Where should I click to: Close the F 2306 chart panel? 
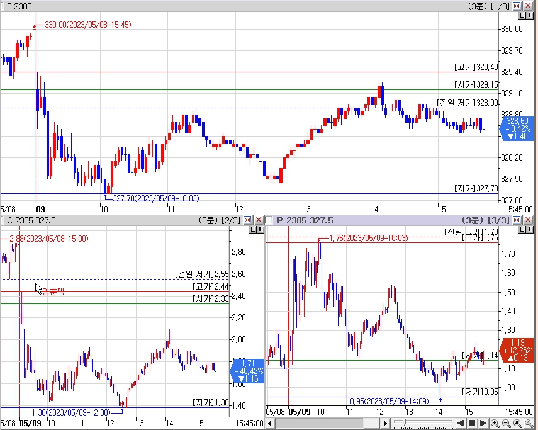(x=528, y=6)
